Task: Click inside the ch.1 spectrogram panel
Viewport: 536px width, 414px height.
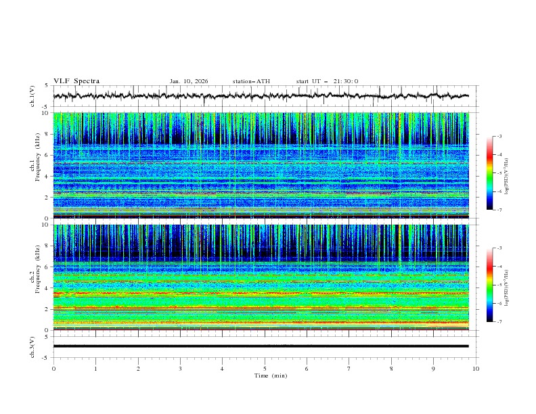Action: (261, 165)
